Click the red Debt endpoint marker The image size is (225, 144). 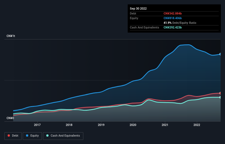pos(220,93)
